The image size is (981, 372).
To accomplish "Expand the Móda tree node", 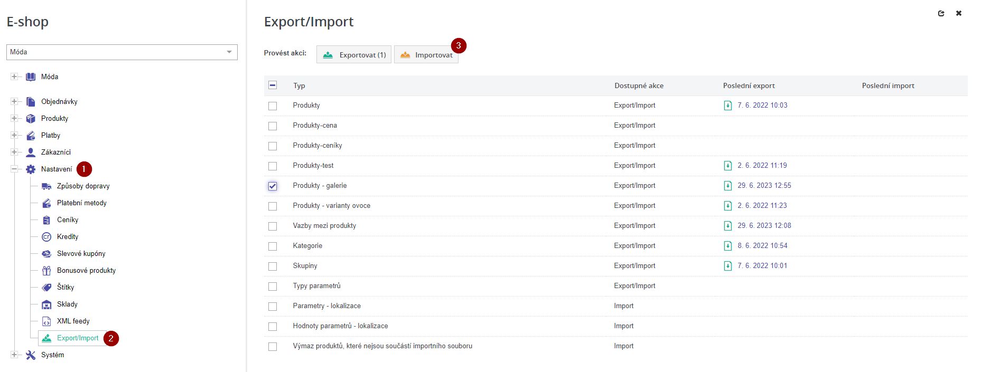I will pyautogui.click(x=14, y=77).
